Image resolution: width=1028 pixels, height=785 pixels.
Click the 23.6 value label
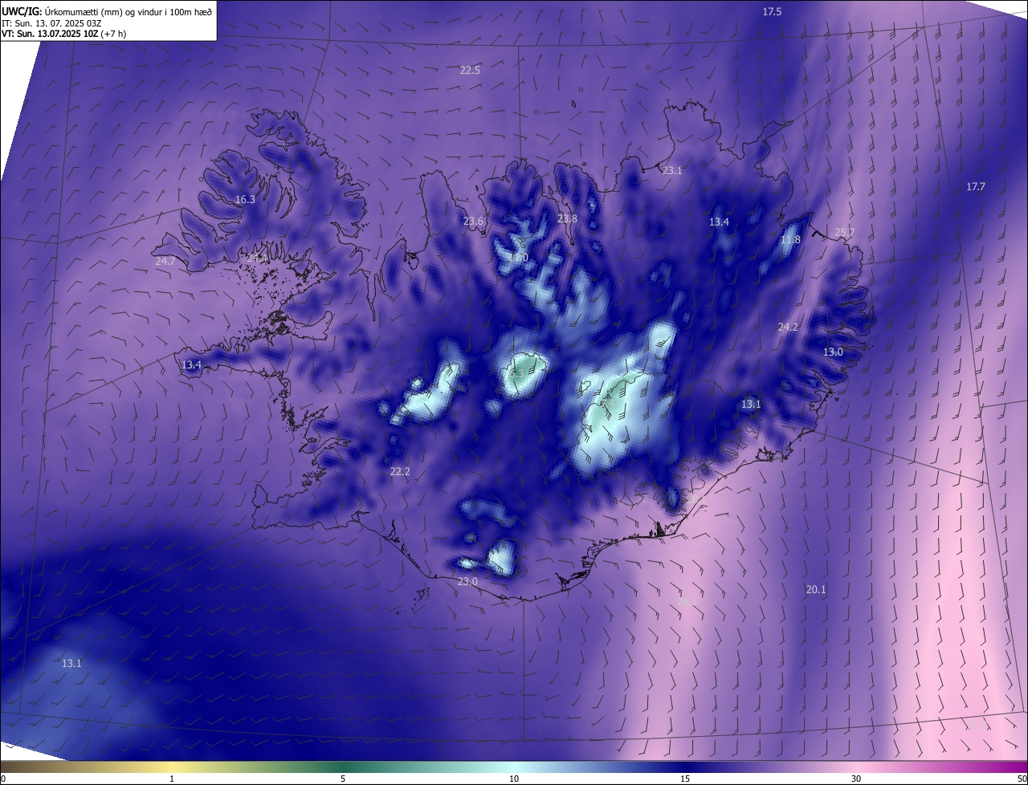point(474,222)
